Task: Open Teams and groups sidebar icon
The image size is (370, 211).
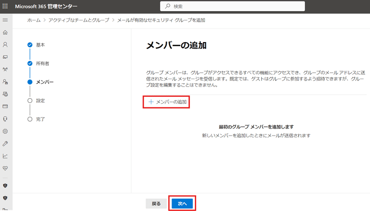Action: (x=5, y=69)
